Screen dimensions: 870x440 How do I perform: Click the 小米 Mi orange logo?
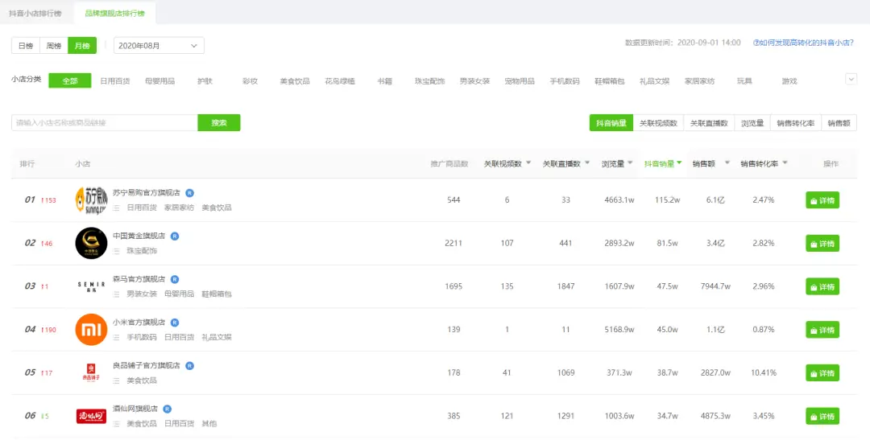pyautogui.click(x=91, y=330)
